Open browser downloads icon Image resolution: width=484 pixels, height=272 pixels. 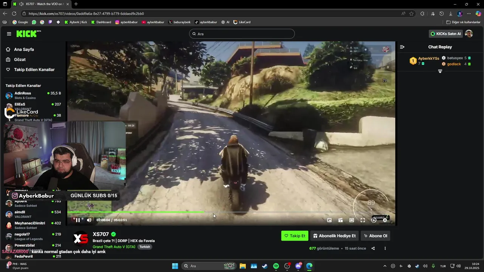[x=451, y=14]
